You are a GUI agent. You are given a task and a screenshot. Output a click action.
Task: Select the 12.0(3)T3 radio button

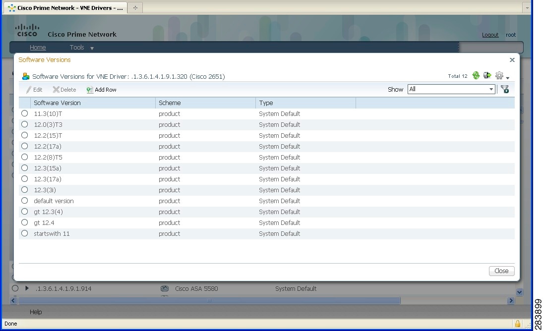tap(25, 124)
